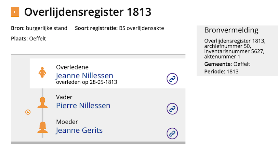Image resolution: width=278 pixels, height=161 pixels.
Task: Click the small orange magnifier search icon
Action: pyautogui.click(x=28, y=112)
